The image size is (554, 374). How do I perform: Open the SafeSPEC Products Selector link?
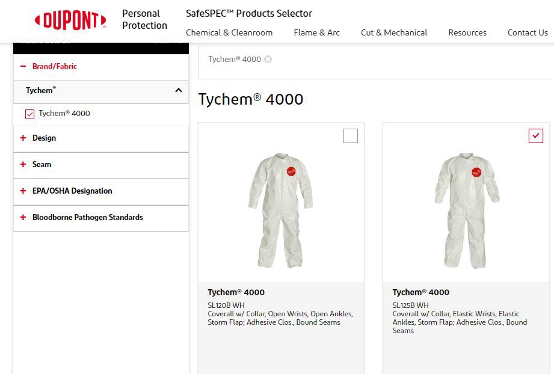(x=249, y=13)
